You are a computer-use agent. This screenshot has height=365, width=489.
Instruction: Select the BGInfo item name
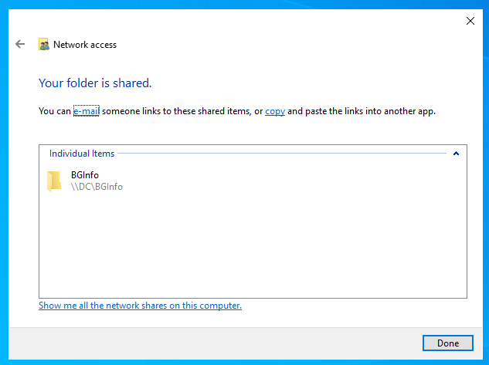85,175
